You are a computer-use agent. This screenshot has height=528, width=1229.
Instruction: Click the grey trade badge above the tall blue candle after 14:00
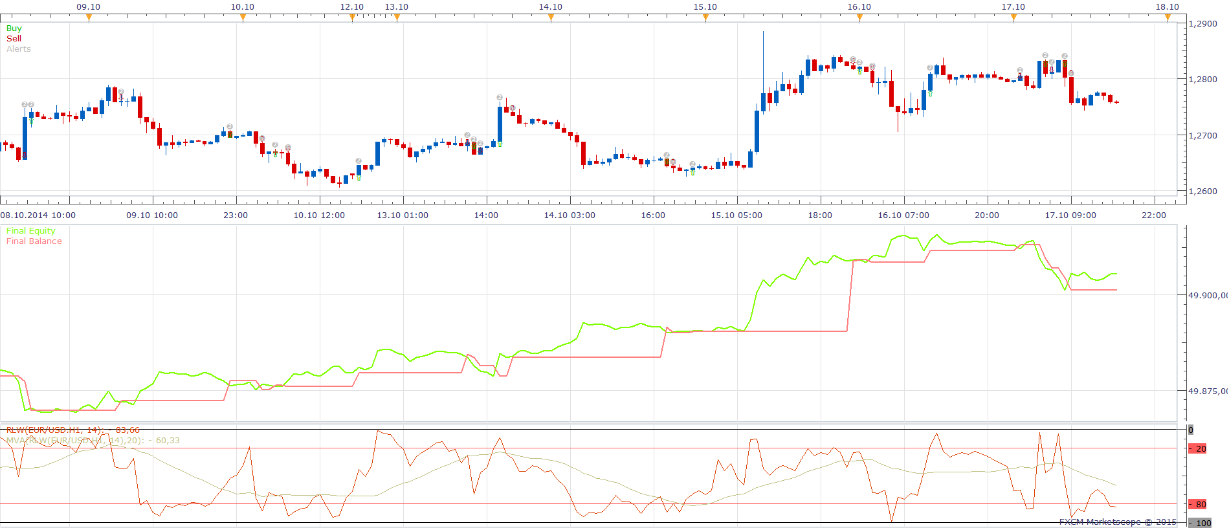click(x=500, y=98)
